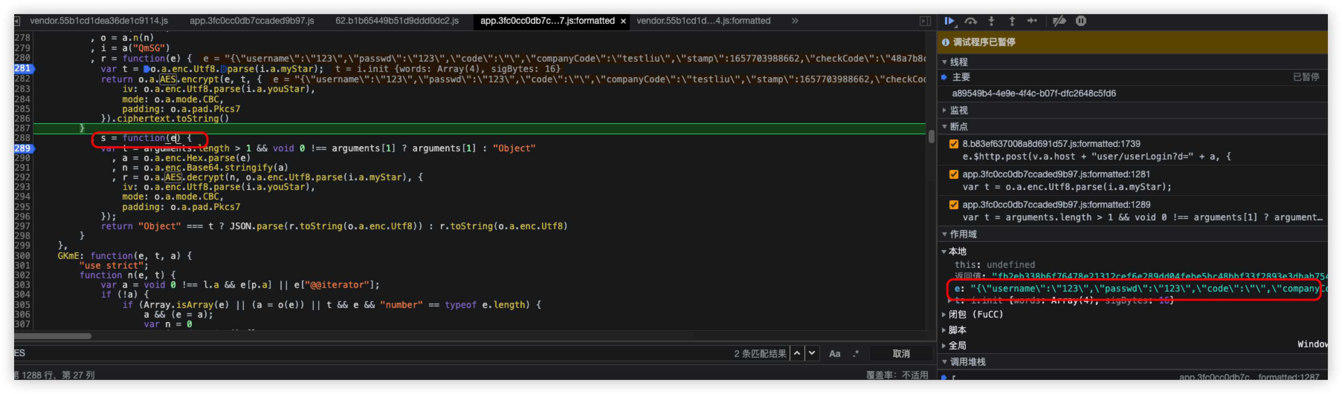
Task: Collapse the 本地 scope
Action: (x=944, y=252)
